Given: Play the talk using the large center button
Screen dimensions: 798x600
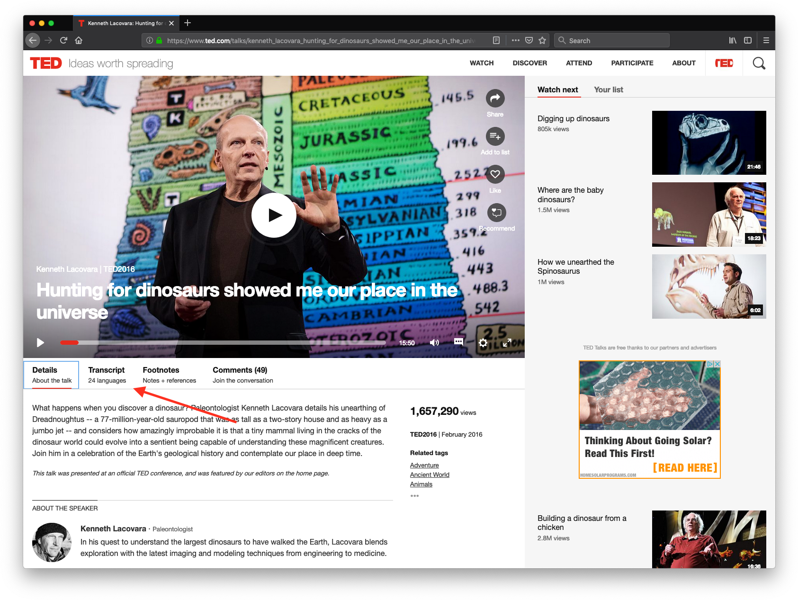Looking at the screenshot, I should coord(274,215).
